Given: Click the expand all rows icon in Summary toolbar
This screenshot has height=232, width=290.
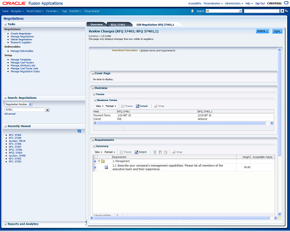Looking at the screenshot, I should (x=155, y=152).
